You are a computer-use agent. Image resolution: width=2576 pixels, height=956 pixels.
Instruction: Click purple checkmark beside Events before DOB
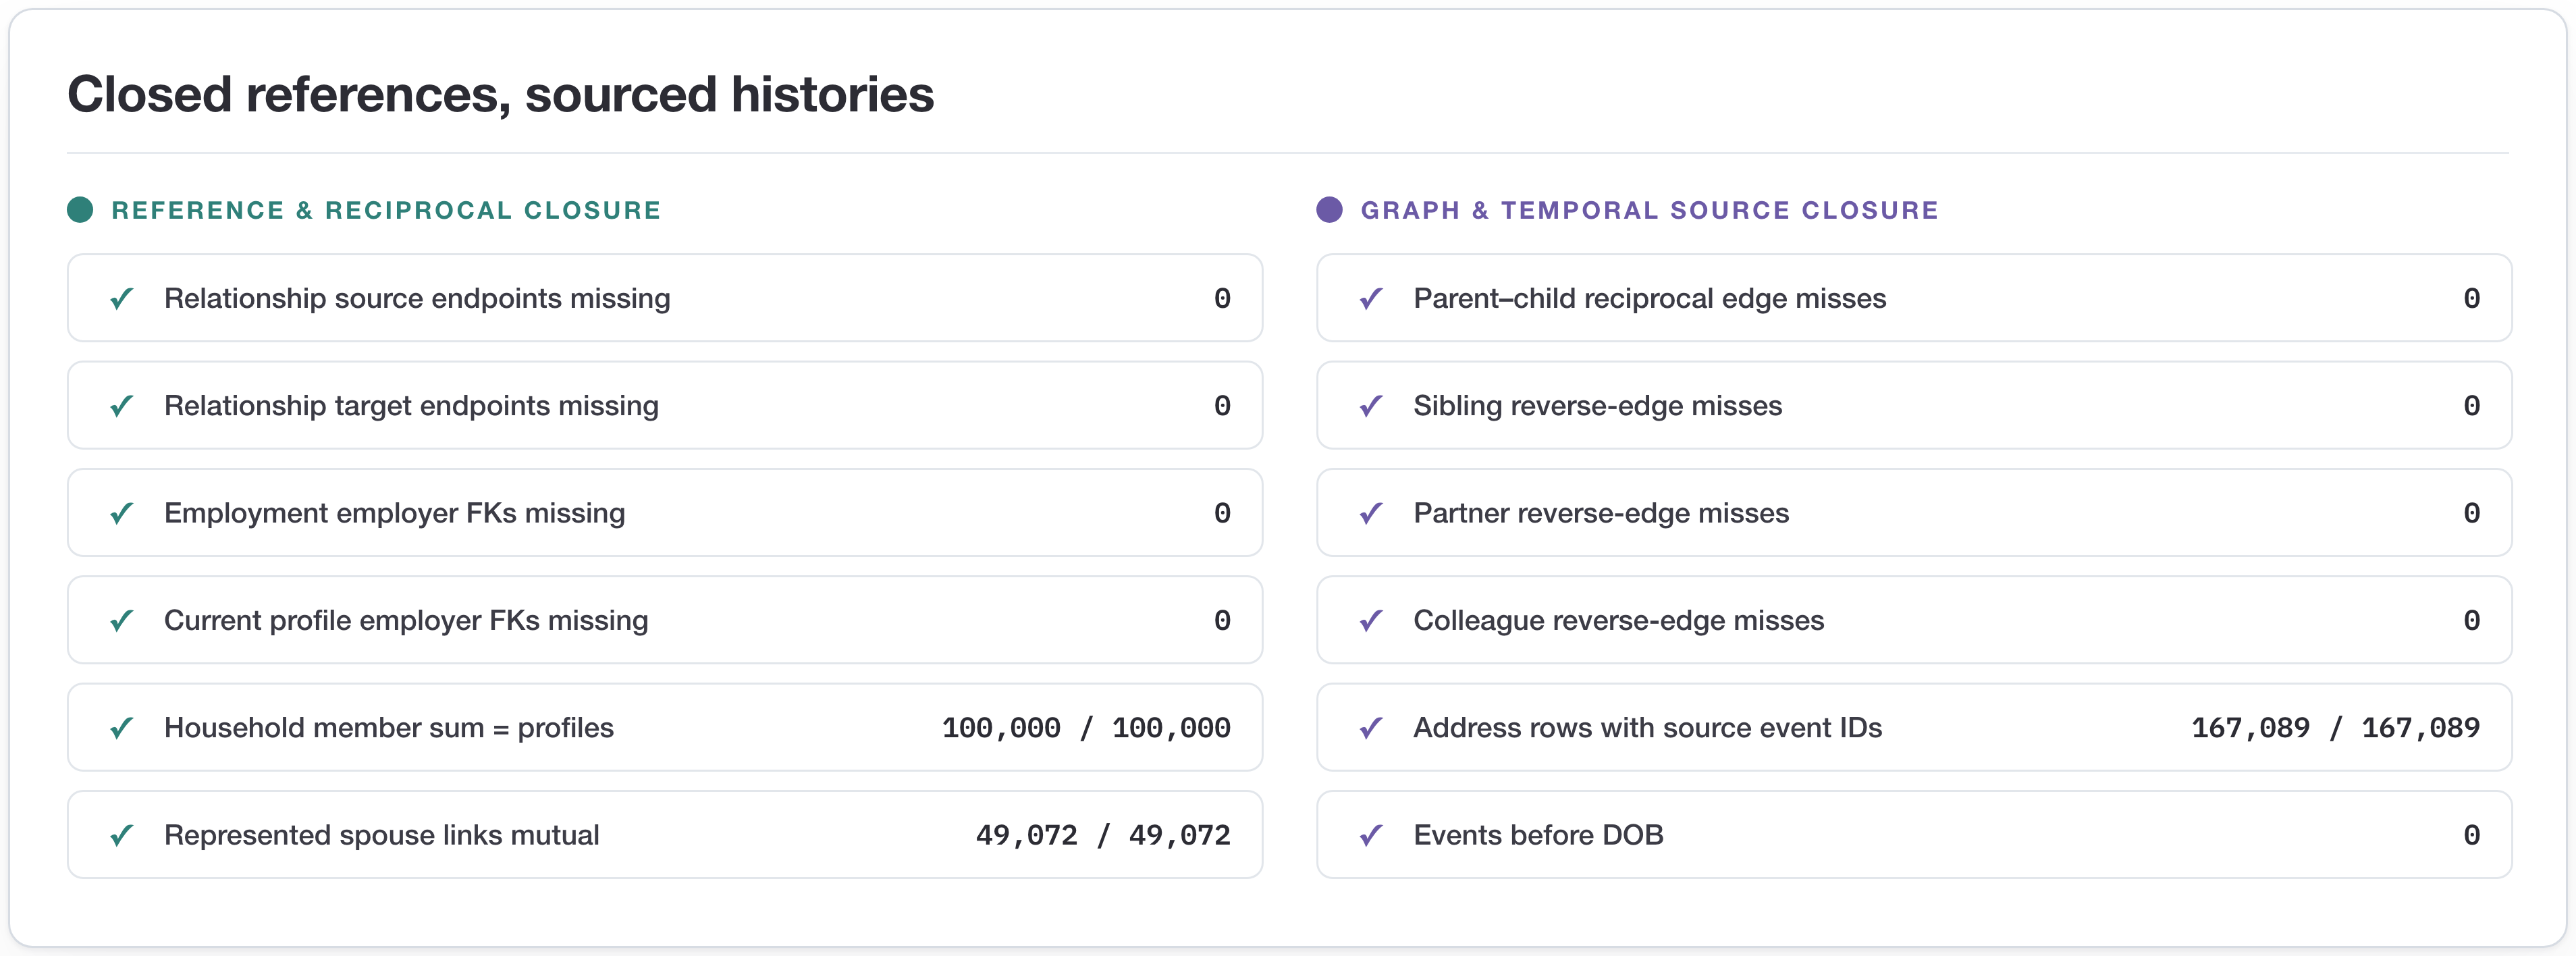click(x=1371, y=835)
